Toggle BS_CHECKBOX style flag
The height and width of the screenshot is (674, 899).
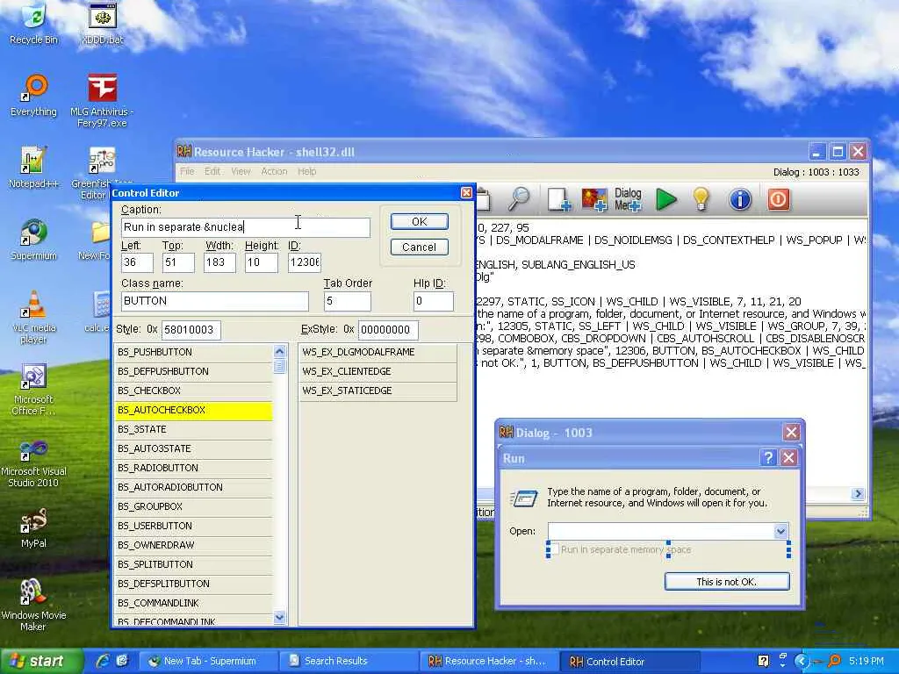coord(194,391)
